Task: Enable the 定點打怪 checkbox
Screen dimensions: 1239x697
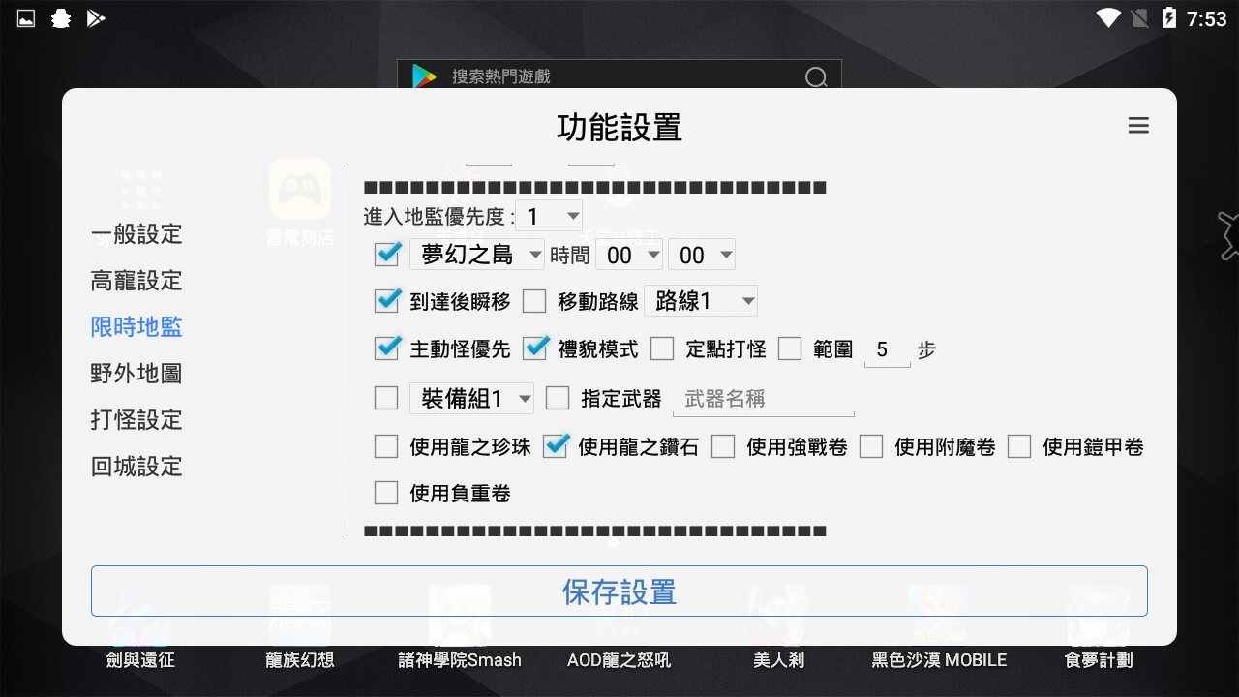Action: pos(662,349)
